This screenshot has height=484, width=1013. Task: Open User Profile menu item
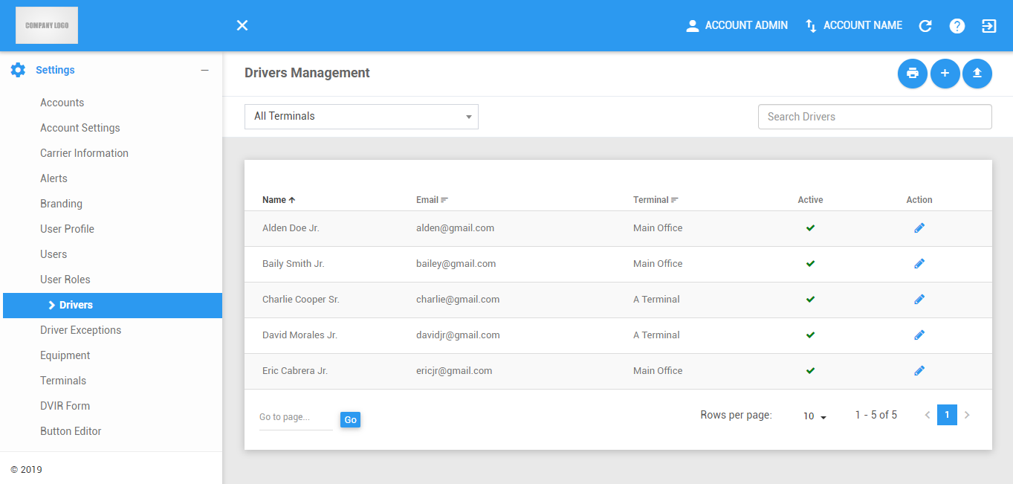67,229
